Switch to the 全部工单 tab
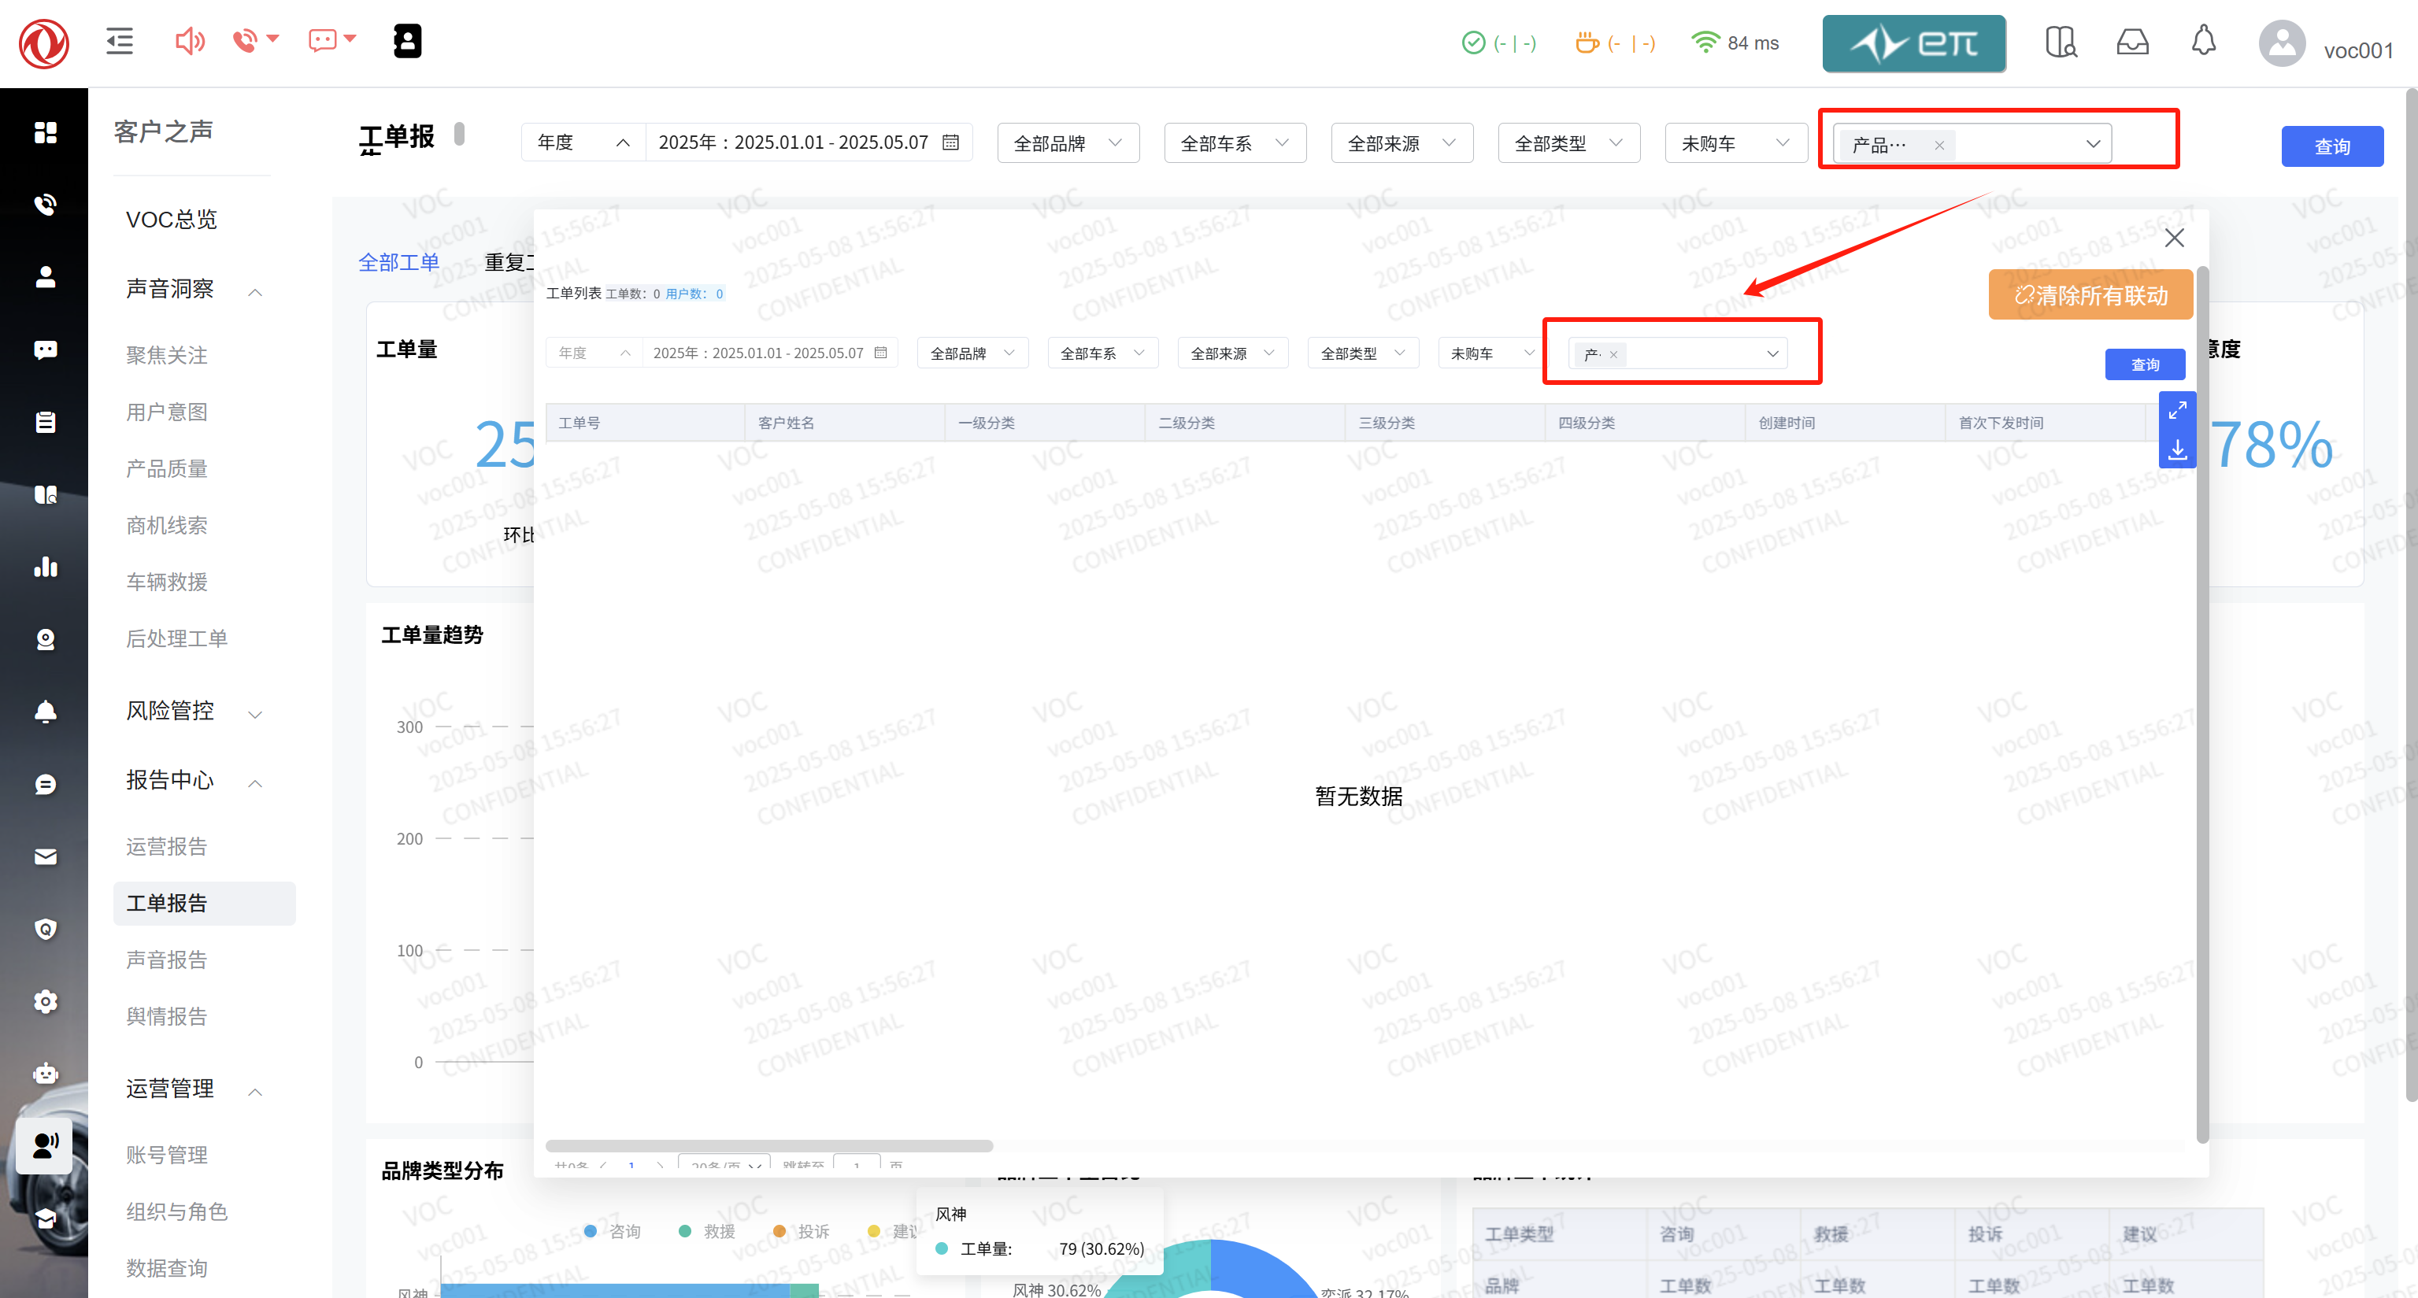Screen dimensions: 2418x1298 pos(398,262)
